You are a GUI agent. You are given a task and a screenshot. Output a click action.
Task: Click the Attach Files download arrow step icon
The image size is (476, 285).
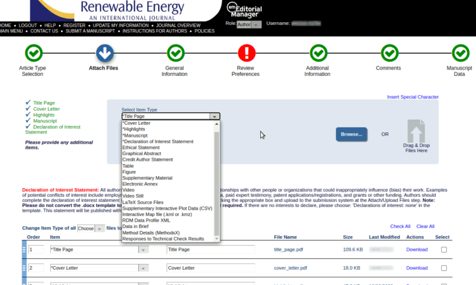pyautogui.click(x=105, y=53)
